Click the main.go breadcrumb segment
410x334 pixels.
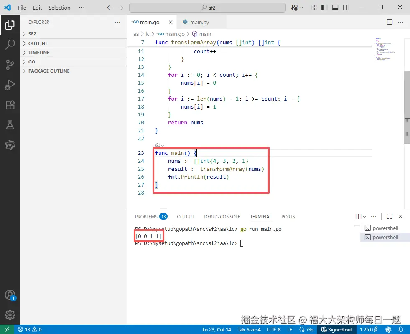coord(171,34)
